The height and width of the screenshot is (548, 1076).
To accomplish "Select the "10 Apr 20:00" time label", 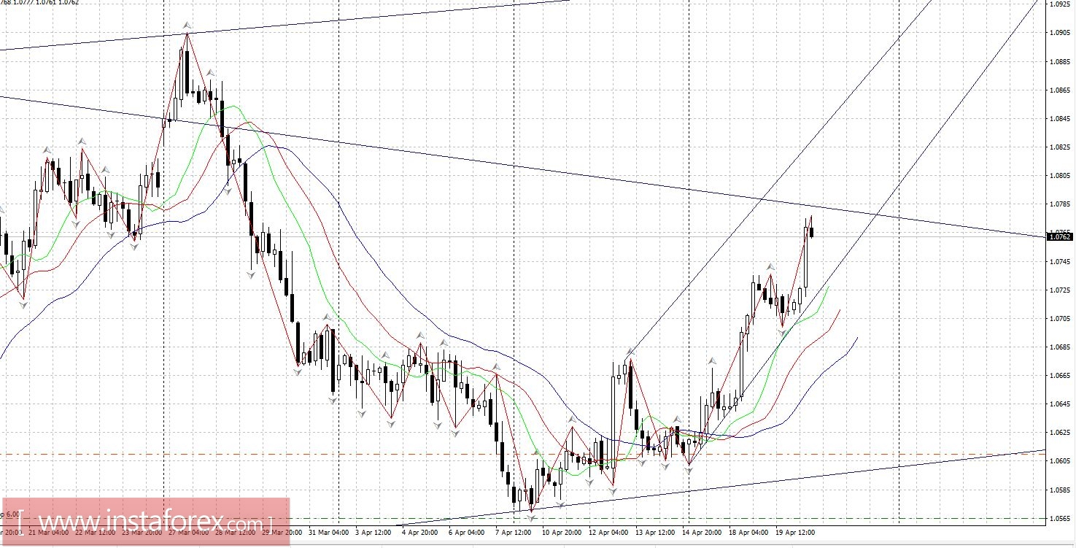I will tap(562, 533).
